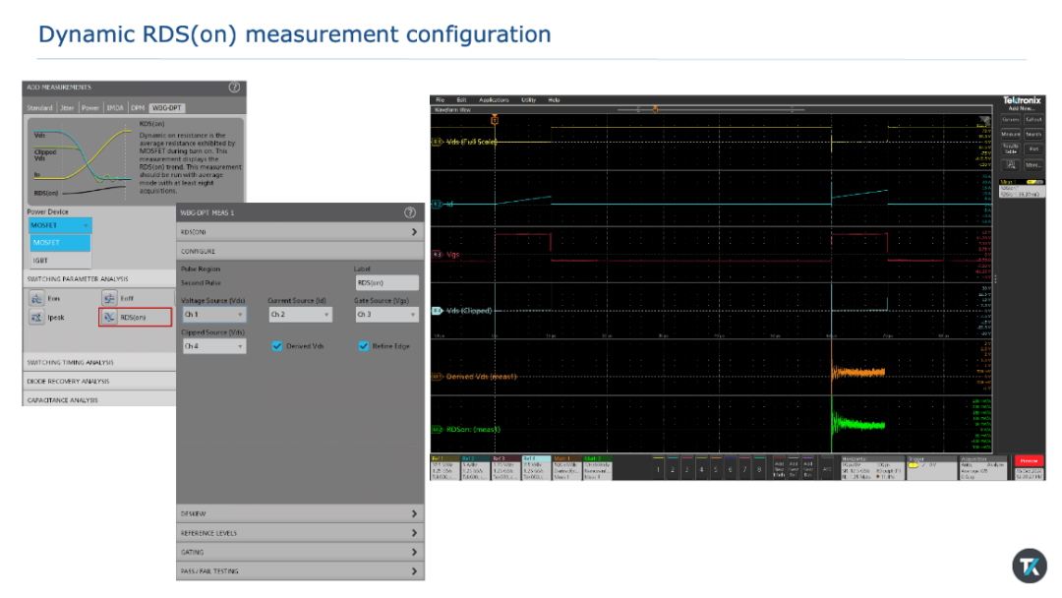Click the red Preview button

point(1028,460)
